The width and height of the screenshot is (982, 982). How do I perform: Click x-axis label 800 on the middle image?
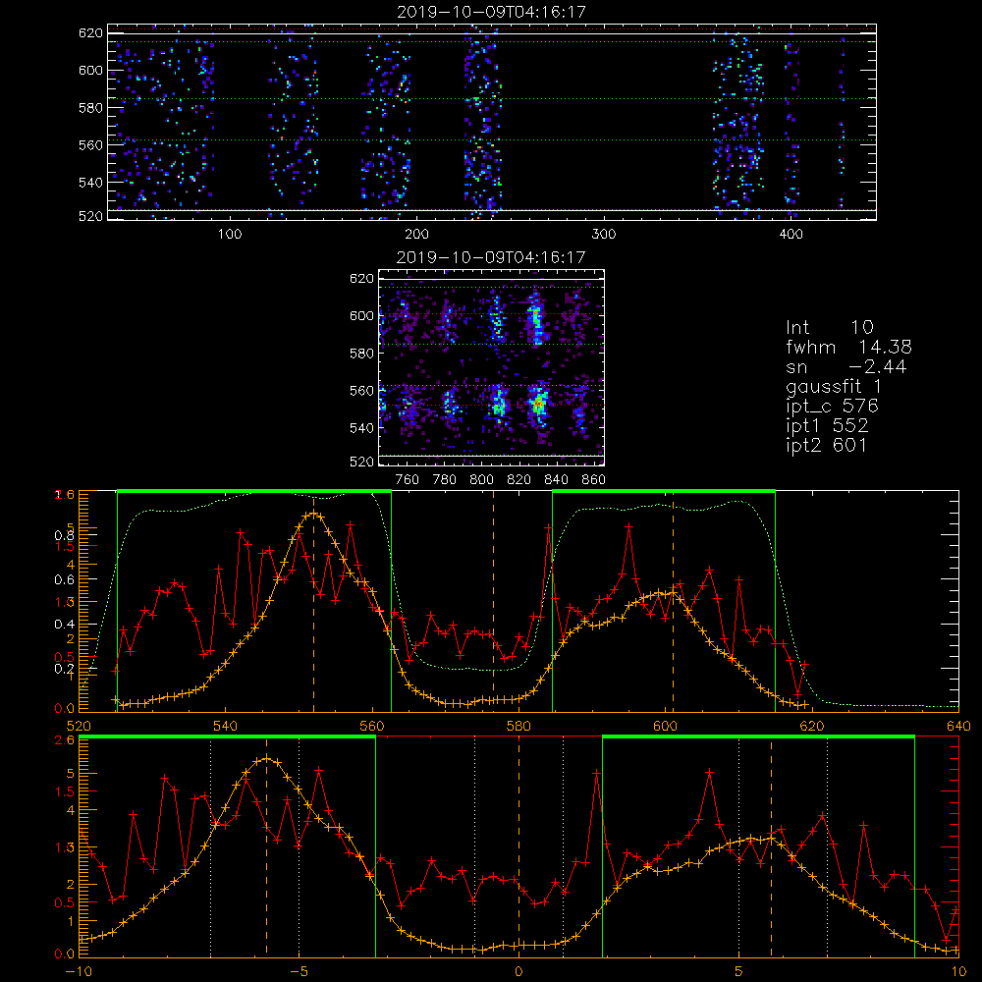pos(481,480)
